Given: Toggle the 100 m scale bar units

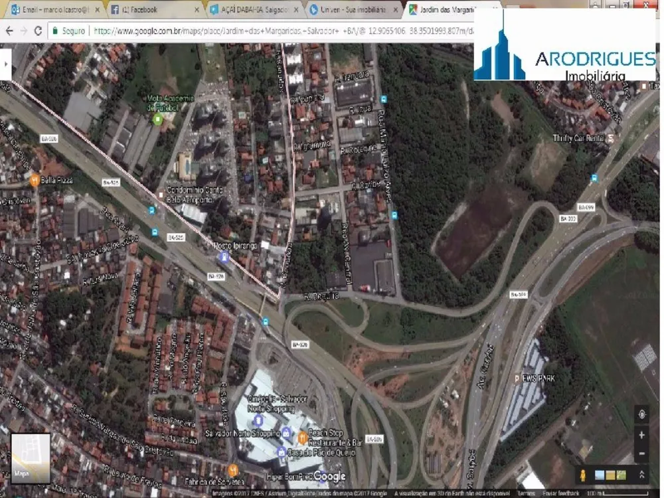Looking at the screenshot, I should point(619,494).
